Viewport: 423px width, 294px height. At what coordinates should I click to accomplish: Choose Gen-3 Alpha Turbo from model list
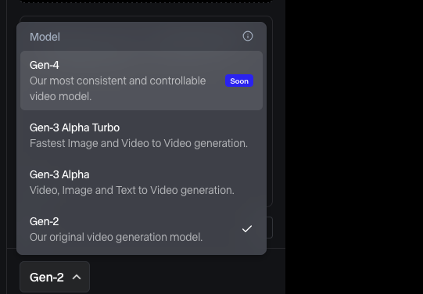click(x=142, y=135)
